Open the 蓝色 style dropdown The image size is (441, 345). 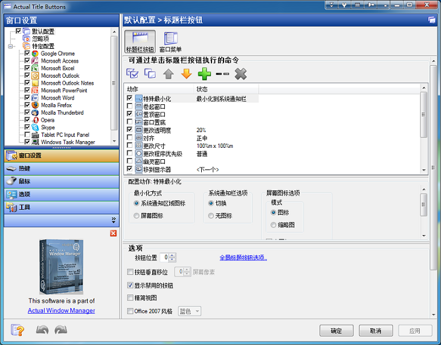(189, 311)
